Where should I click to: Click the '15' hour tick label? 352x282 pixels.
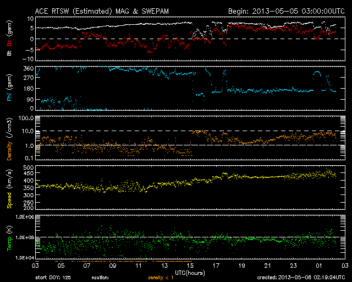coord(190,265)
